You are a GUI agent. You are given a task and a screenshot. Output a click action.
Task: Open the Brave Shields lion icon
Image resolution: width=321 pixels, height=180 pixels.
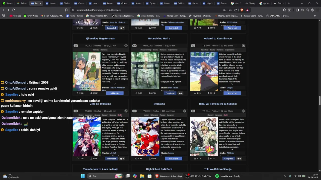click(x=242, y=10)
